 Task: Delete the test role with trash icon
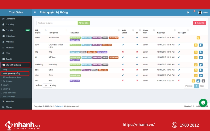pos(203,81)
